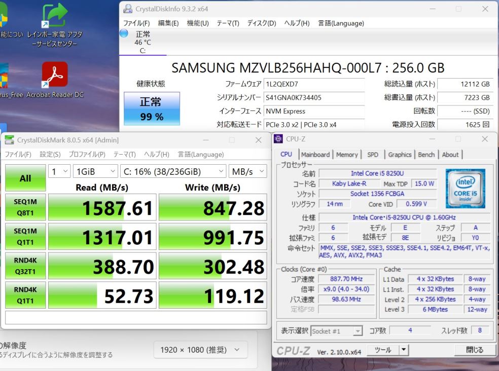Open the レインボー家電 アフターサービスセンター desktop shortcut
499x371 pixels.
click(x=55, y=25)
